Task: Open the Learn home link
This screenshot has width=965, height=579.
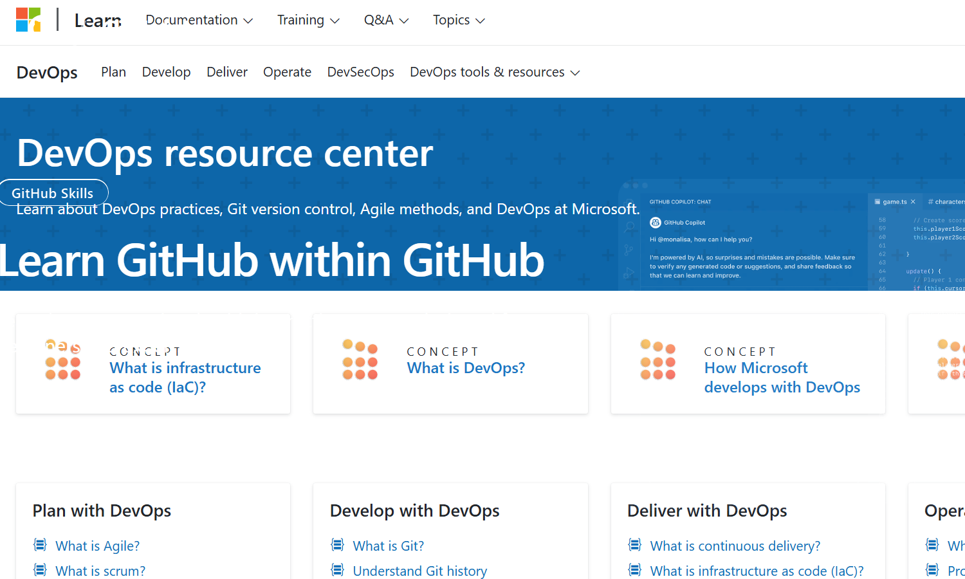Action: click(98, 21)
